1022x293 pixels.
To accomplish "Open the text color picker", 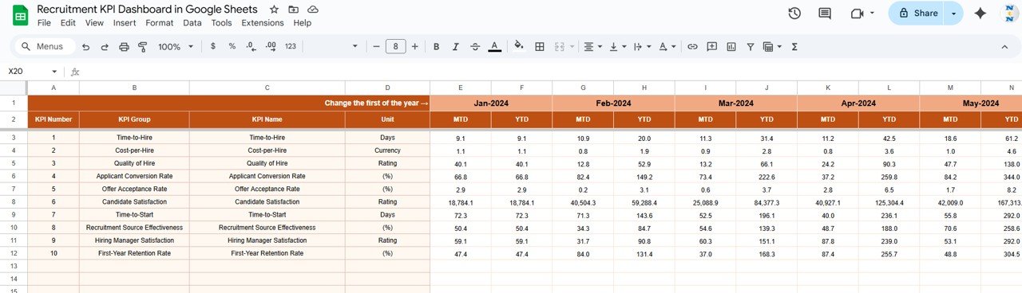I will [x=494, y=47].
